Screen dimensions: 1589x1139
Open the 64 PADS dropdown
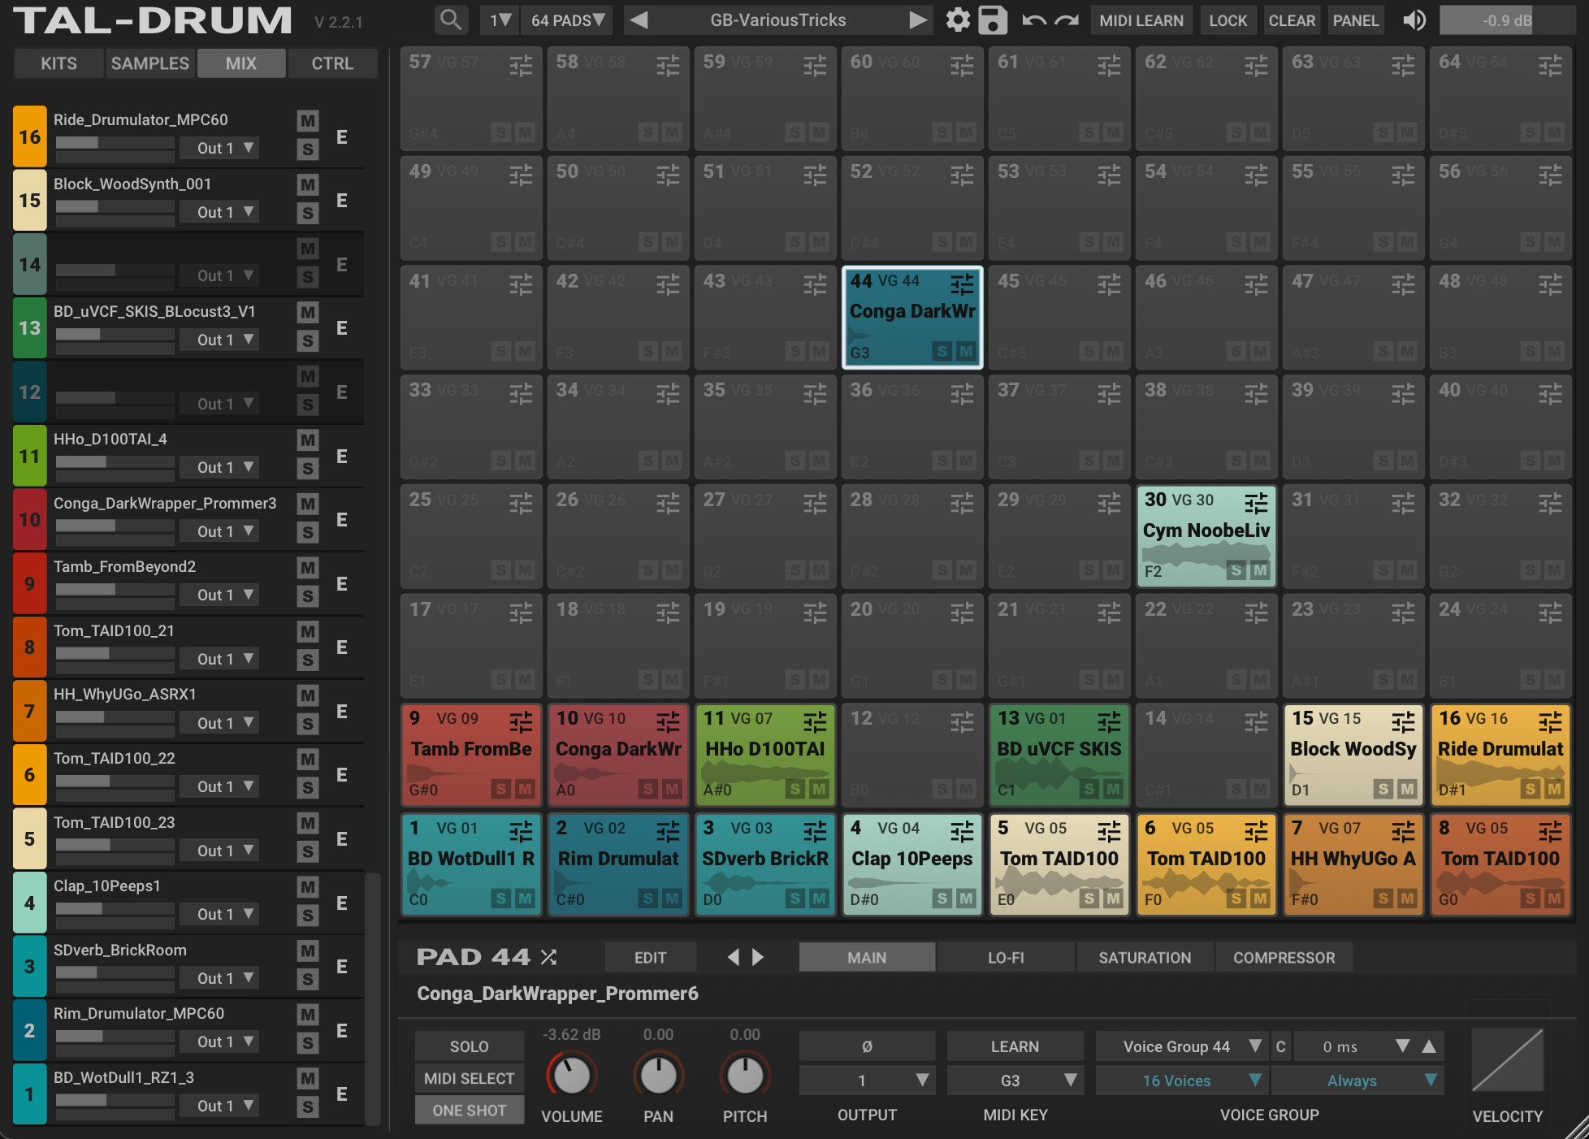point(567,20)
